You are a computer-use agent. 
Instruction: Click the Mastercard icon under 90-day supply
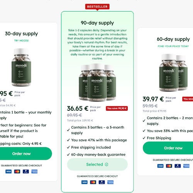pyautogui.click(x=93, y=182)
